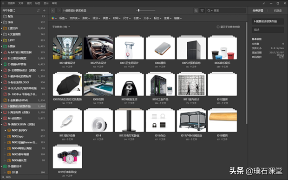Open the 文件 menu
This screenshot has width=288, height=180.
point(21,3)
